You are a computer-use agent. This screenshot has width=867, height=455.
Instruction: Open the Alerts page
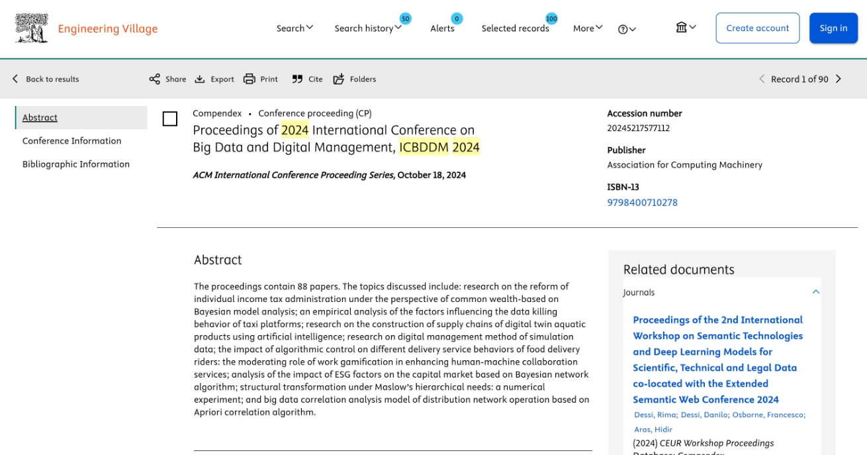[442, 28]
